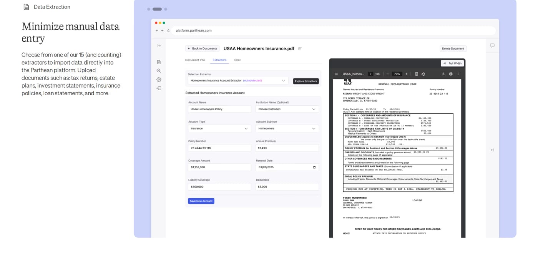Click the 'RENEWAL DECLARATIONS PAGE' text
This screenshot has height=259, width=538.
coord(397,84)
